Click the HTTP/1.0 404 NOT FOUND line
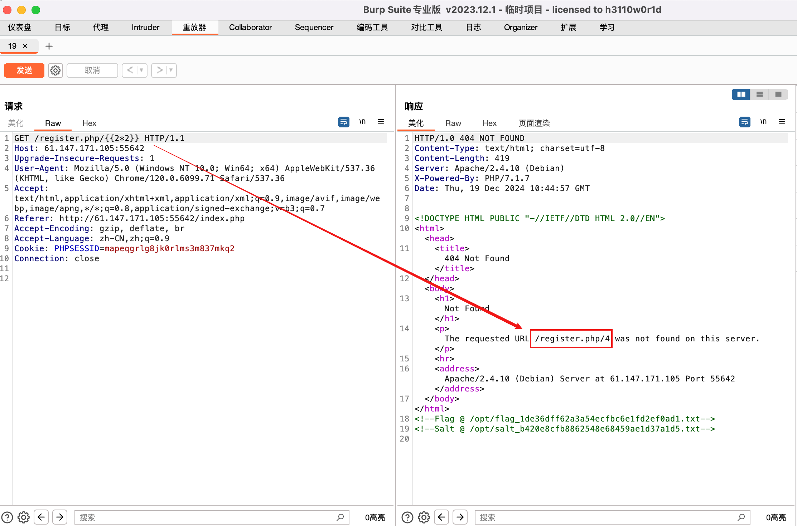Viewport: 797px width, 526px height. point(469,138)
